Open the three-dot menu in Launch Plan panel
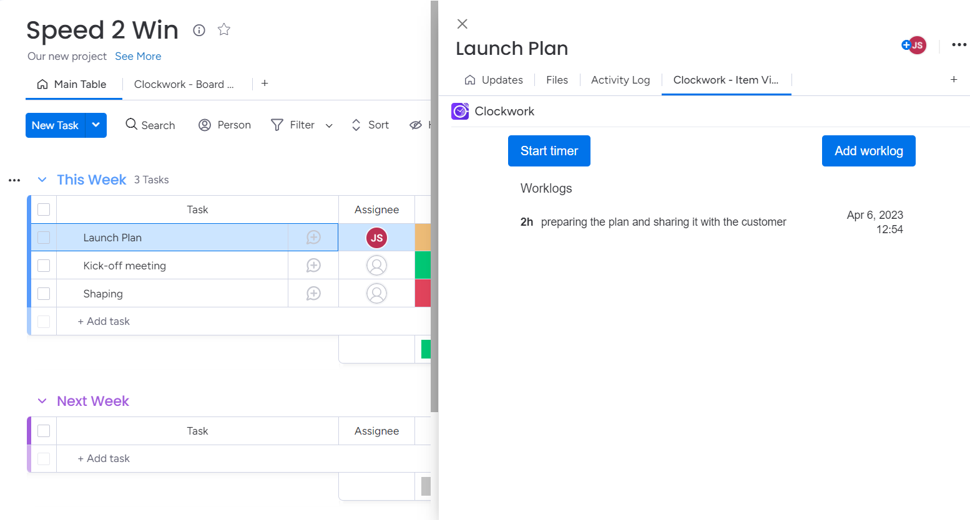970x520 pixels. (959, 45)
